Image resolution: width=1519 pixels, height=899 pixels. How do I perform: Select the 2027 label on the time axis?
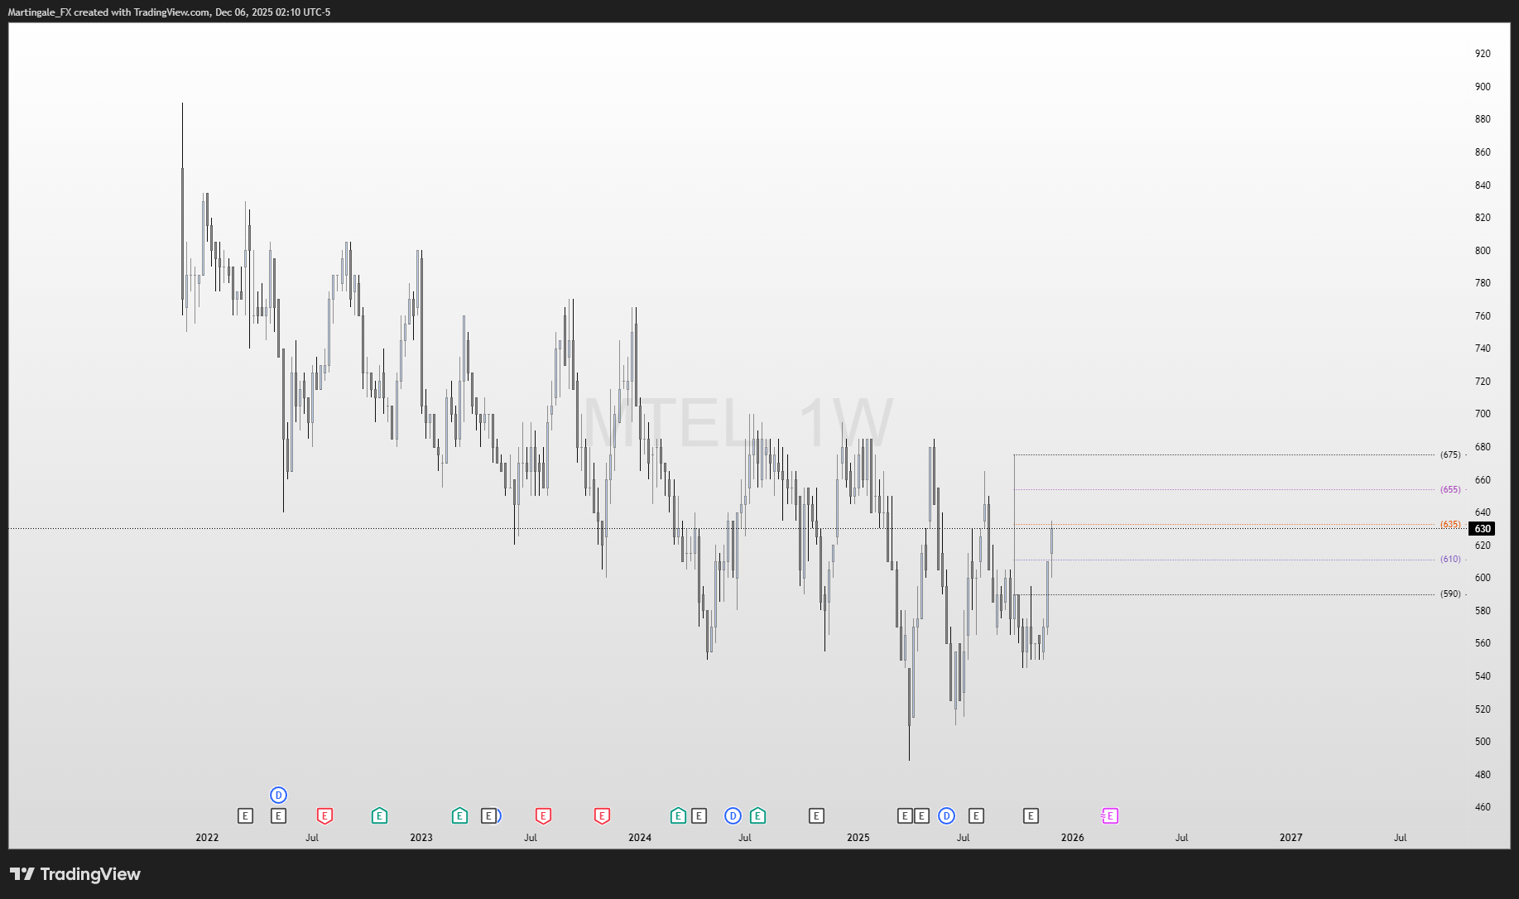1291,838
